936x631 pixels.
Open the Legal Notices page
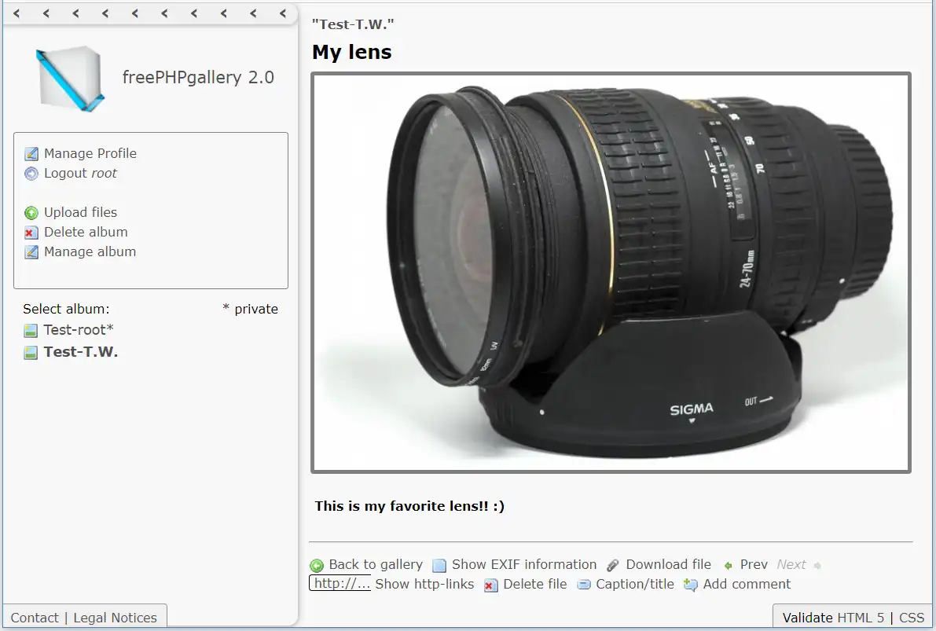[x=116, y=618]
